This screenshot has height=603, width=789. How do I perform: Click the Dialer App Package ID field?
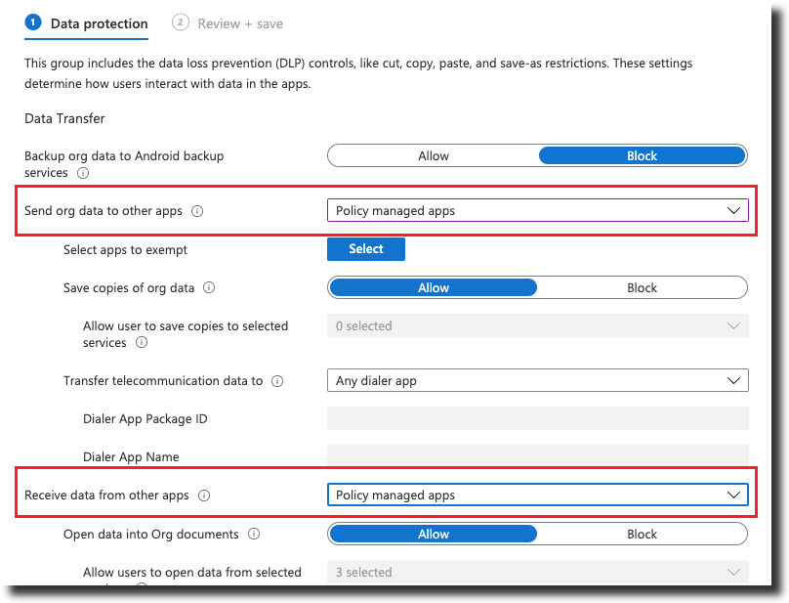[x=537, y=419]
